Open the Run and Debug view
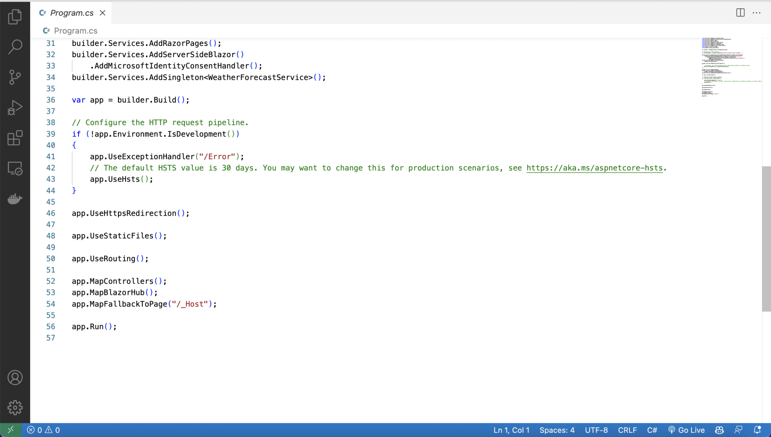 pos(16,107)
